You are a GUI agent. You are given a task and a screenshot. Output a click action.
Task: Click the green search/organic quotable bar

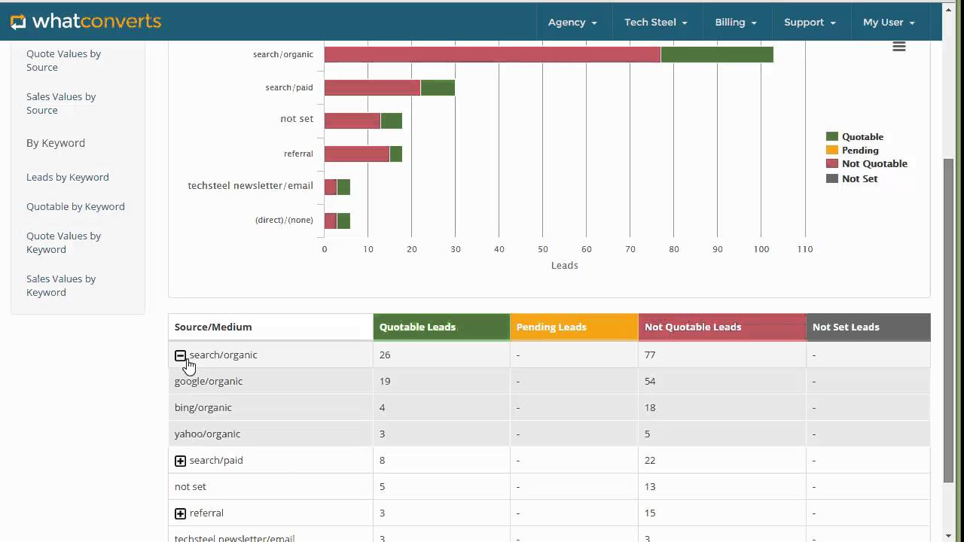tap(716, 54)
